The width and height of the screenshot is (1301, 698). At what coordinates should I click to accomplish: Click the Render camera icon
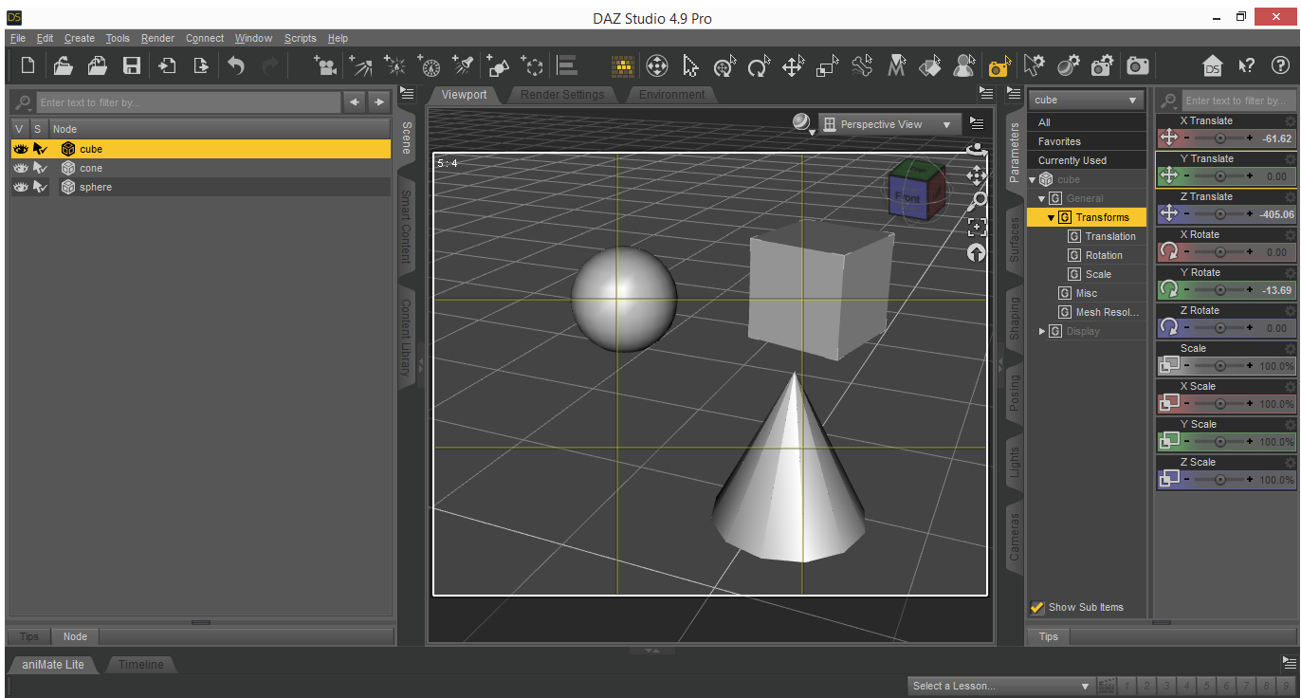point(1137,65)
